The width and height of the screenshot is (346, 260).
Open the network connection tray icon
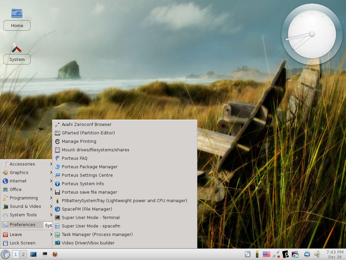click(x=276, y=254)
